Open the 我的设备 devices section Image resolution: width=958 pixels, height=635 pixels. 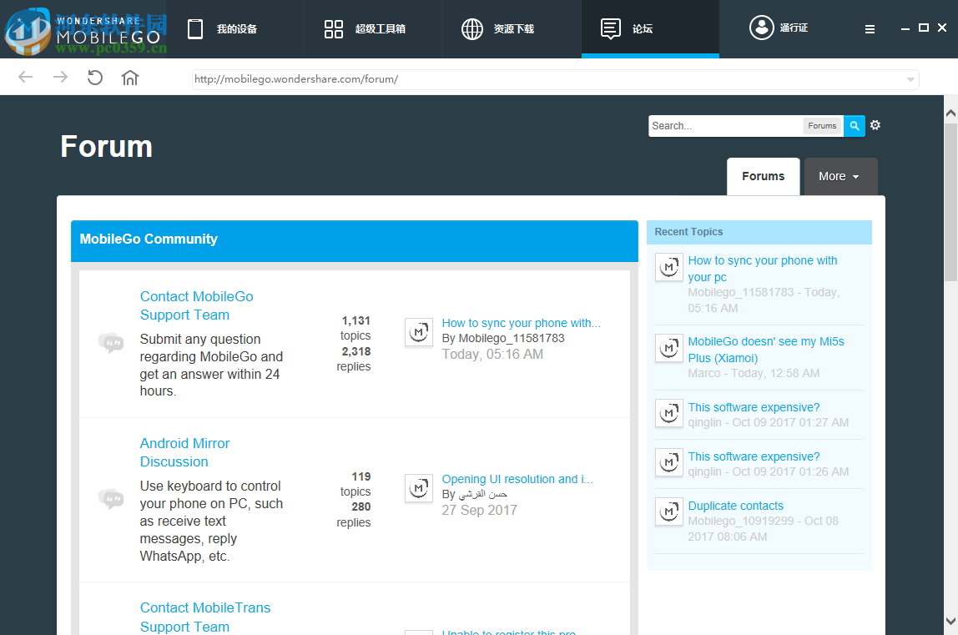pos(222,28)
